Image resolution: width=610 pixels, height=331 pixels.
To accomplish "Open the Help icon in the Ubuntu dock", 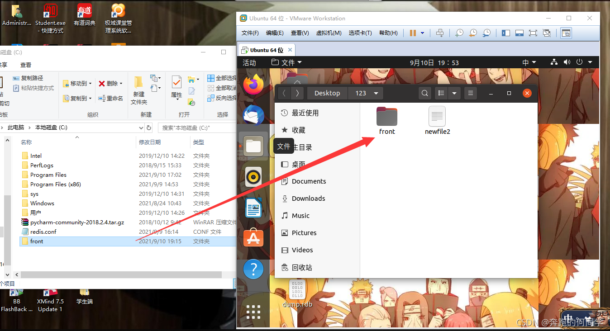I will [253, 270].
